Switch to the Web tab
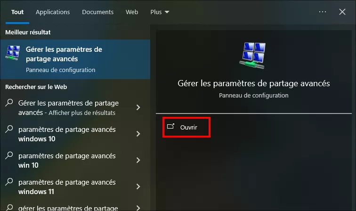356x211 pixels. [132, 12]
